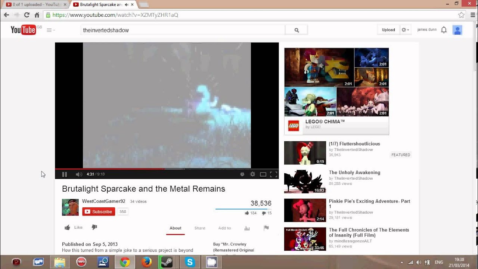Screen dimensions: 478x269
Task: Click the Upload button
Action: pos(388,30)
